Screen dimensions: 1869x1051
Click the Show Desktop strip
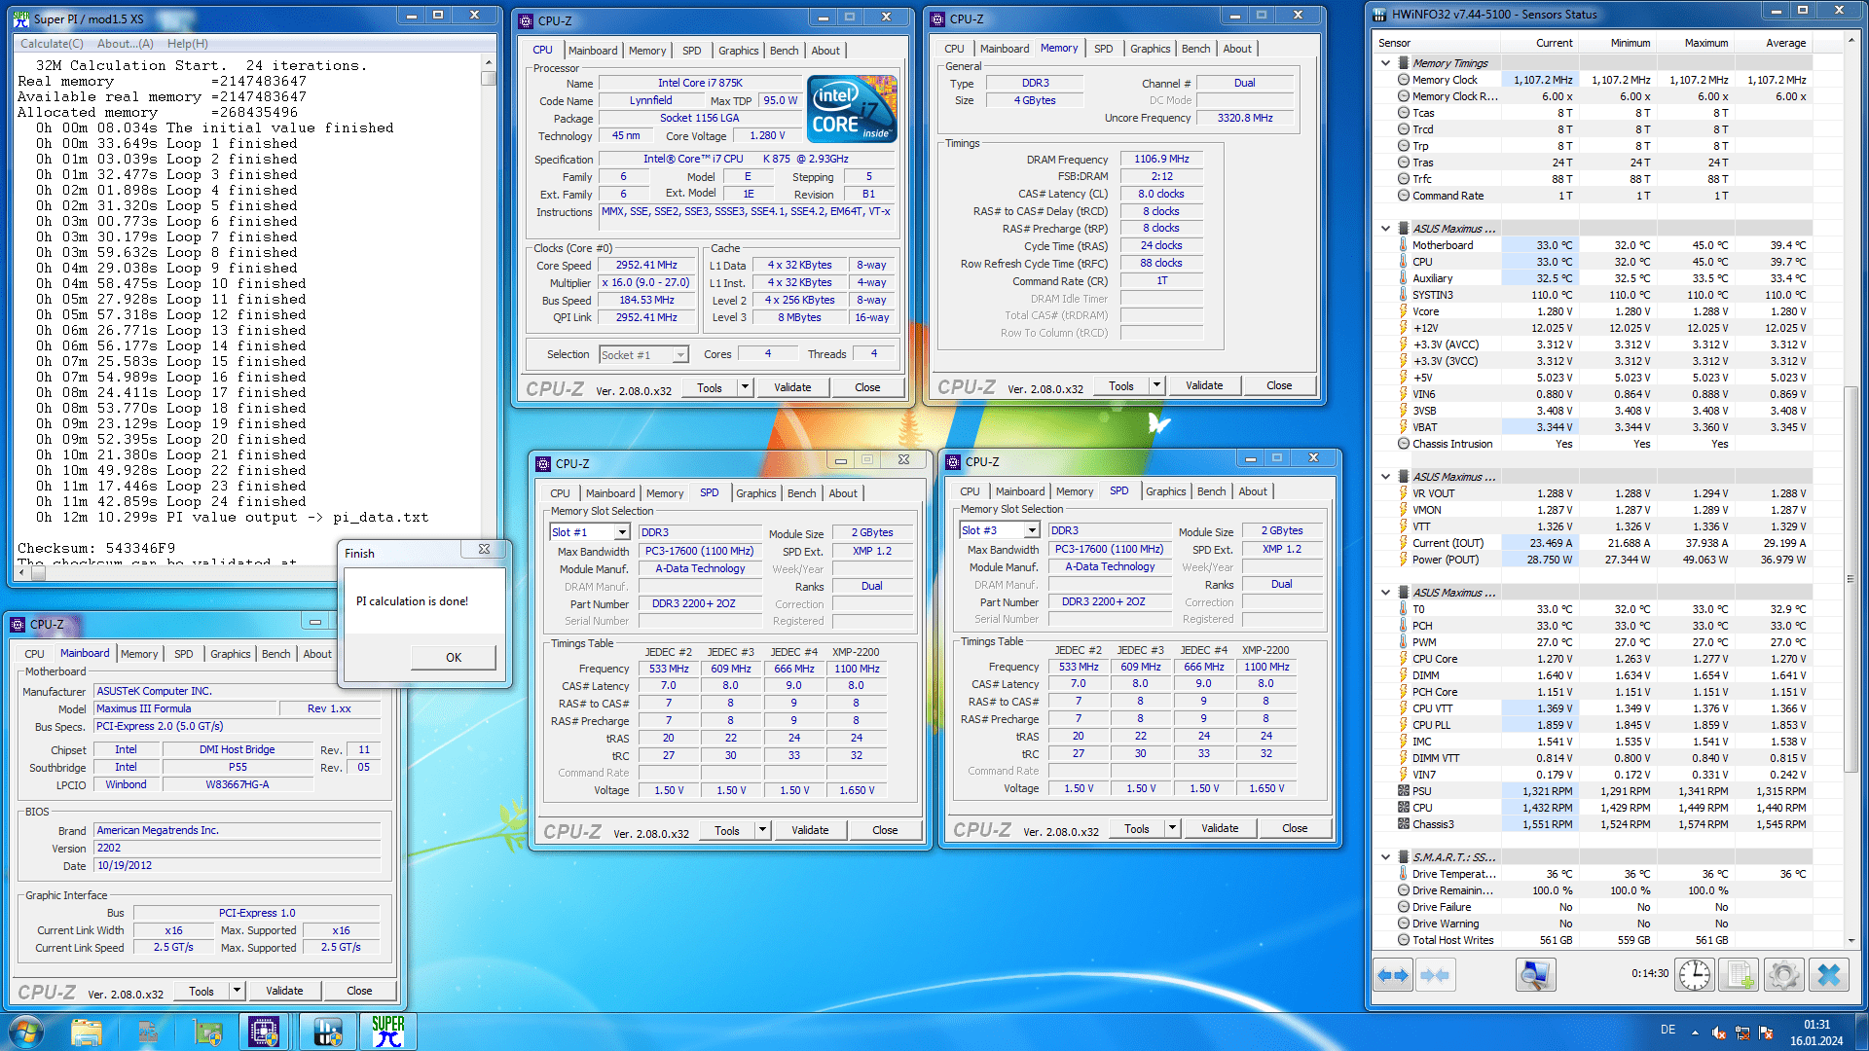pyautogui.click(x=1861, y=1032)
